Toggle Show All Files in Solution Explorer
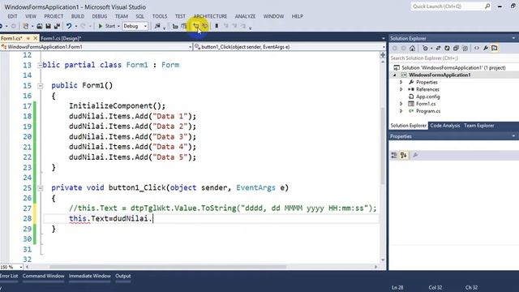Screen dimensions: 519x292 tap(465, 49)
